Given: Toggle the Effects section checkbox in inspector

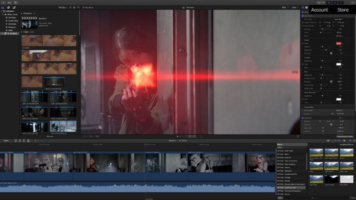Looking at the screenshot, I should point(303,12).
